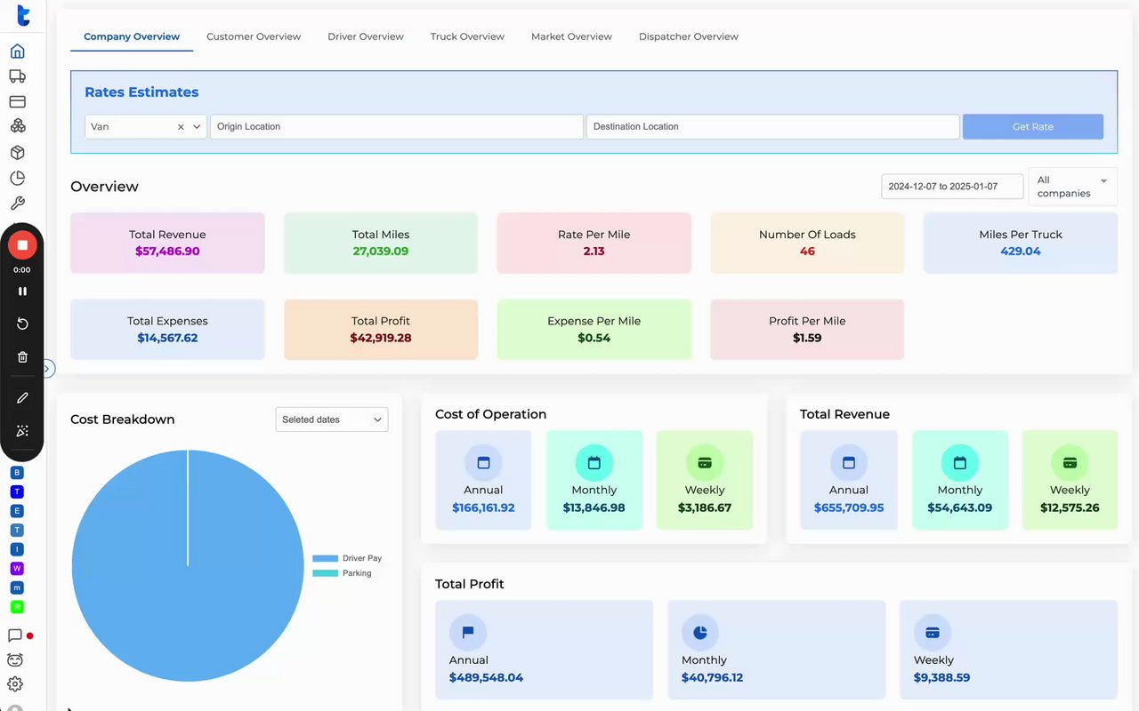Open the chat messages icon
The width and height of the screenshot is (1139, 711).
point(15,635)
